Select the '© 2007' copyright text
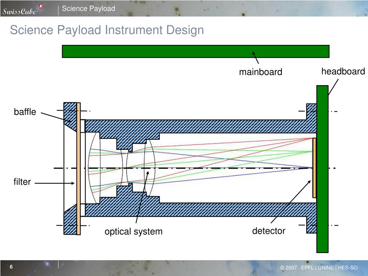368x276 pixels. coord(289,267)
